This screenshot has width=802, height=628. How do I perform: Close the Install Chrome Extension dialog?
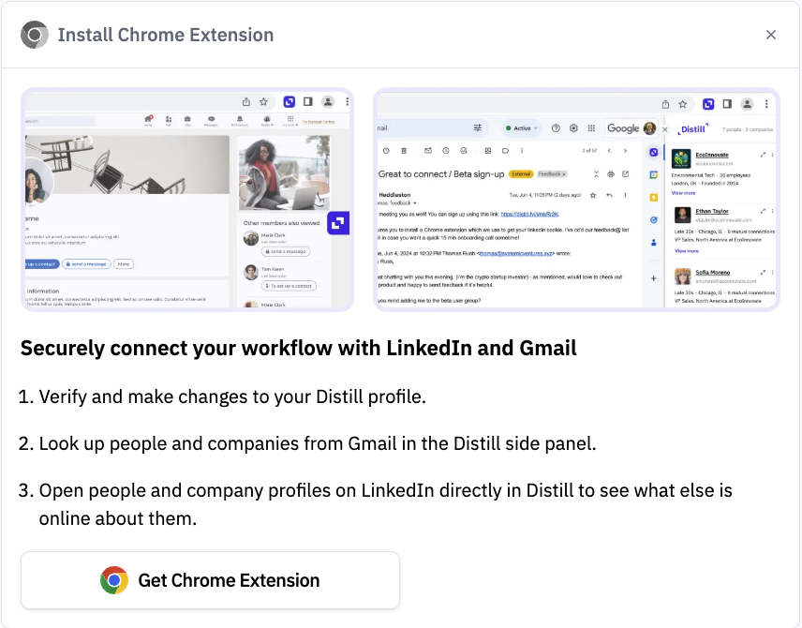click(x=771, y=35)
